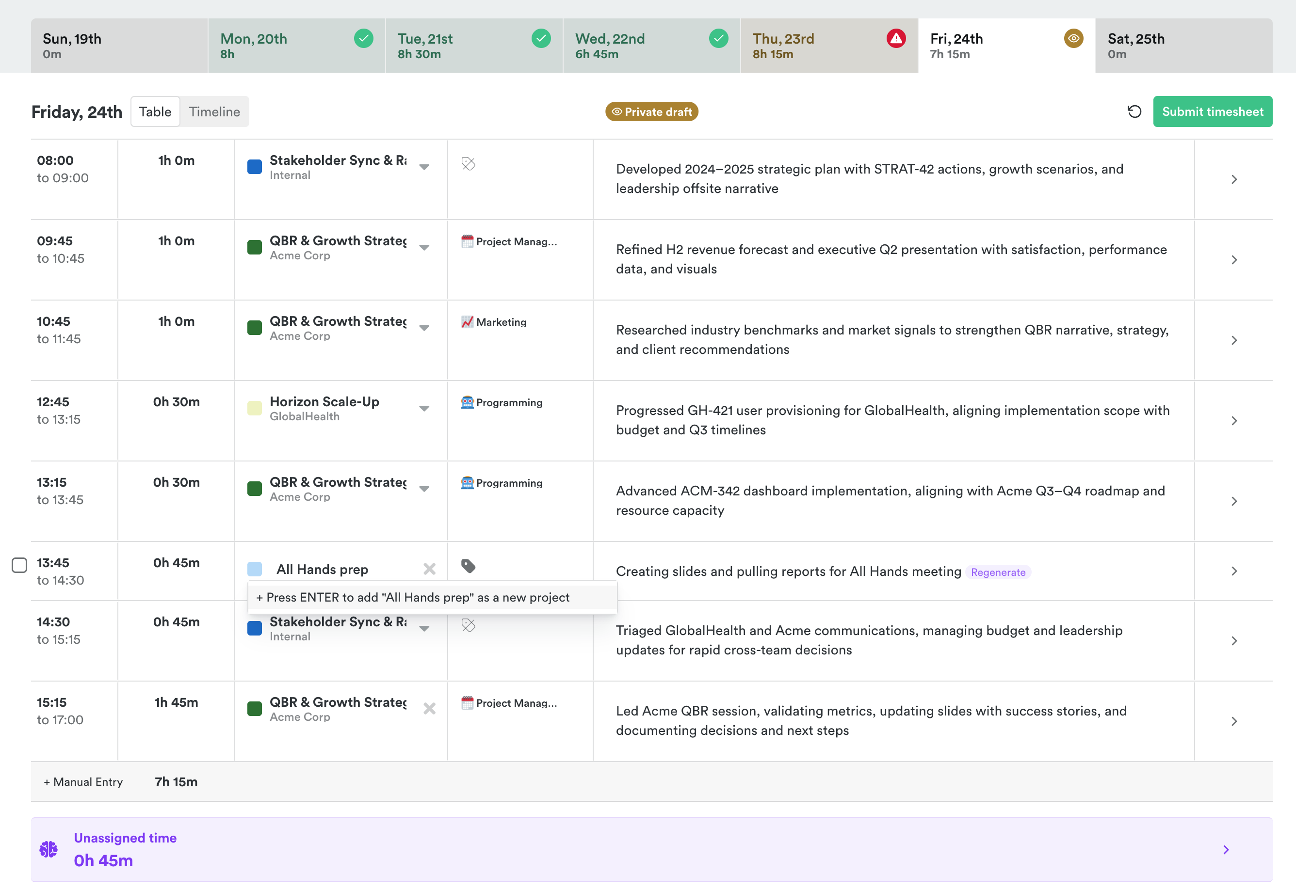Click the eye icon on Fri, 24th
This screenshot has height=890, width=1296.
tap(1073, 38)
